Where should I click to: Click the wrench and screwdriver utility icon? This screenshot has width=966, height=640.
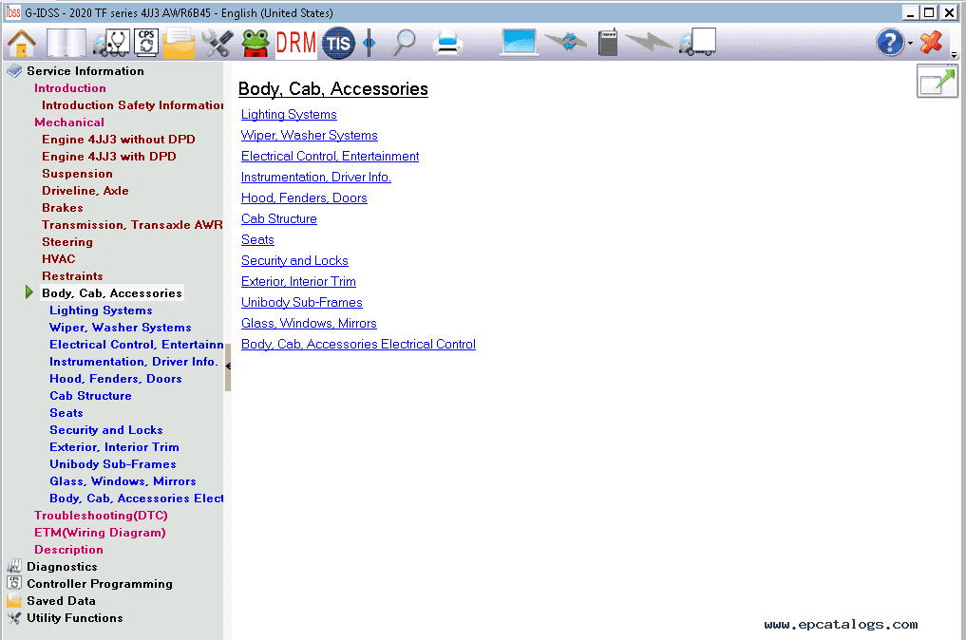click(x=218, y=43)
